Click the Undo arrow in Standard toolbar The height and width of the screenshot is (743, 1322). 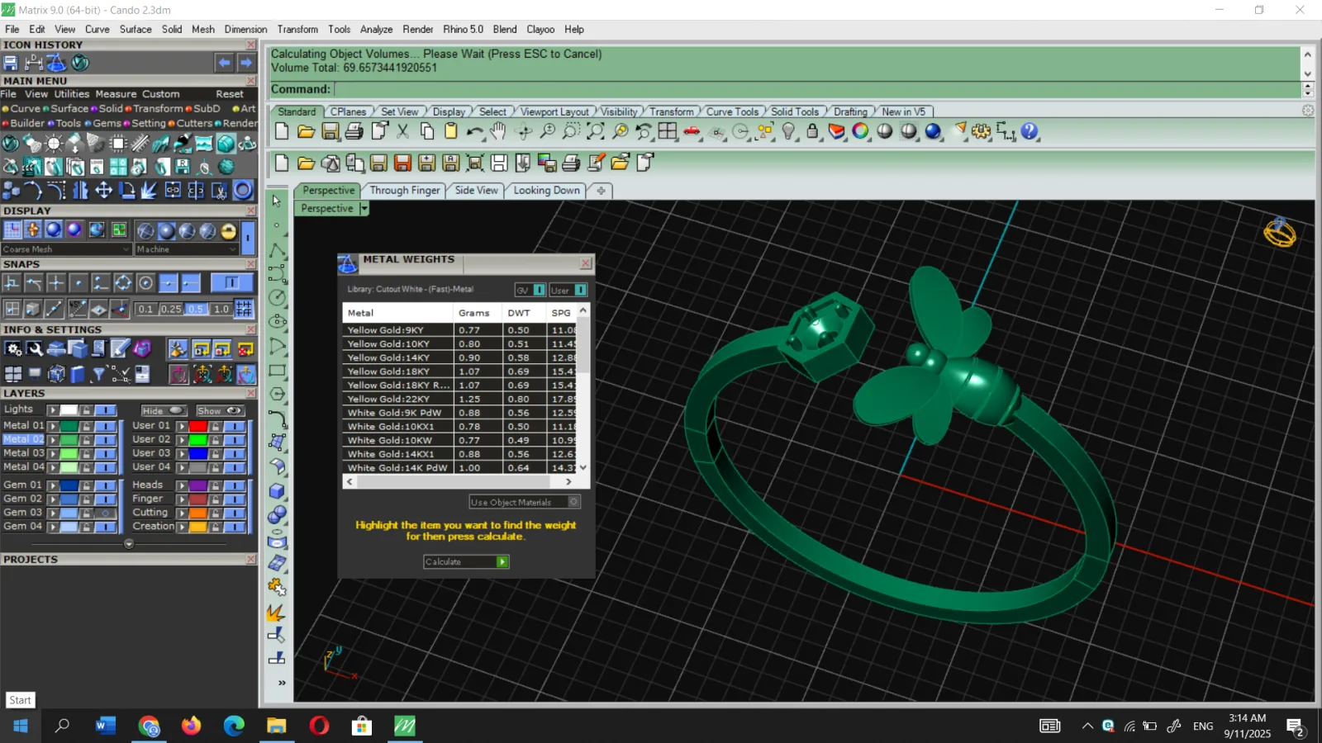[474, 131]
